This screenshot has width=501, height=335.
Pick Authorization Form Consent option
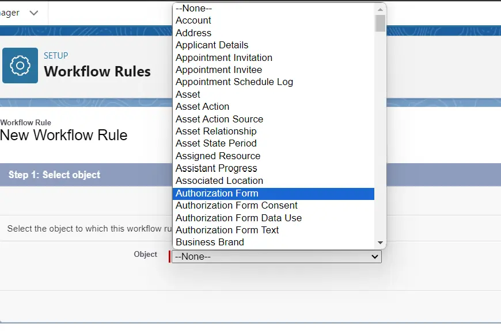coord(236,205)
